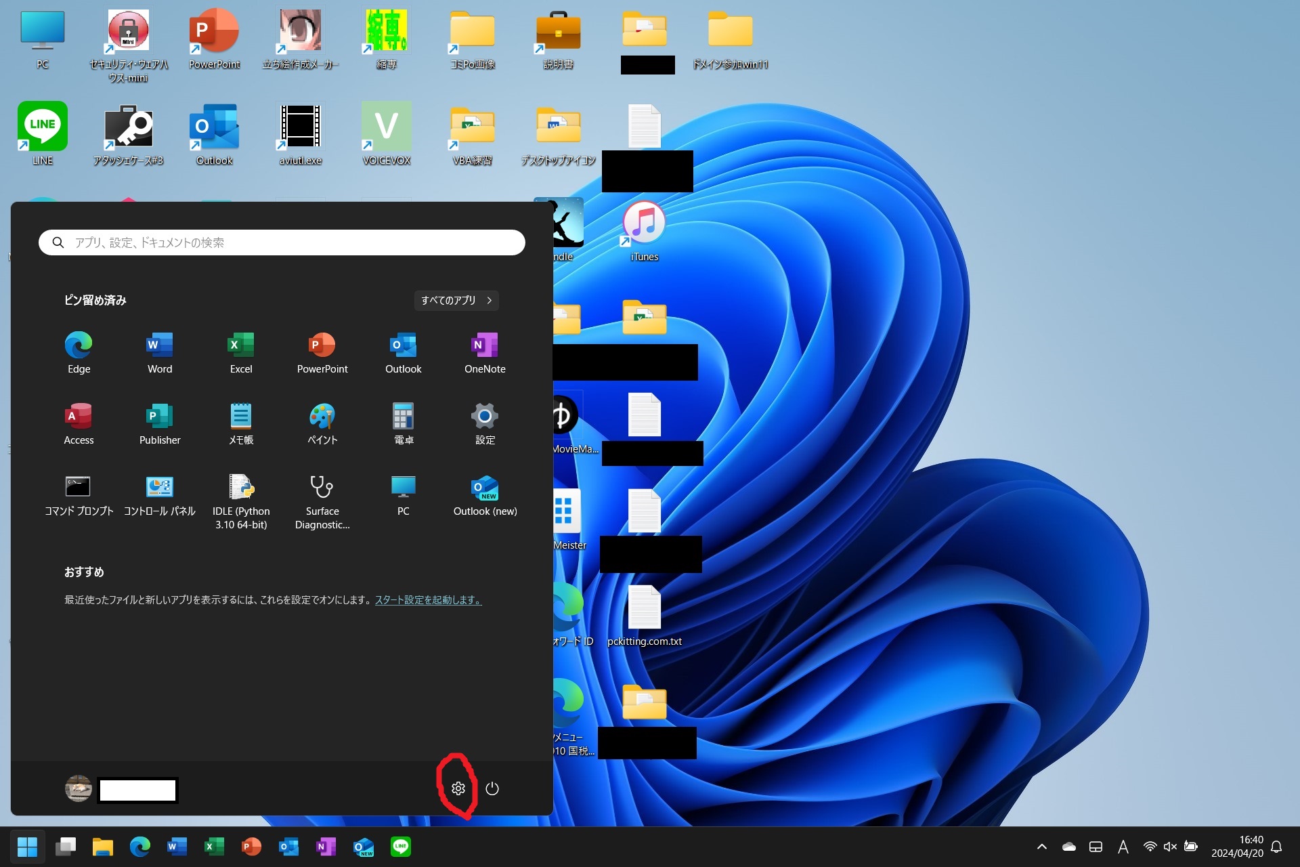This screenshot has height=867, width=1300.
Task: Open LINE from the taskbar
Action: pos(401,847)
